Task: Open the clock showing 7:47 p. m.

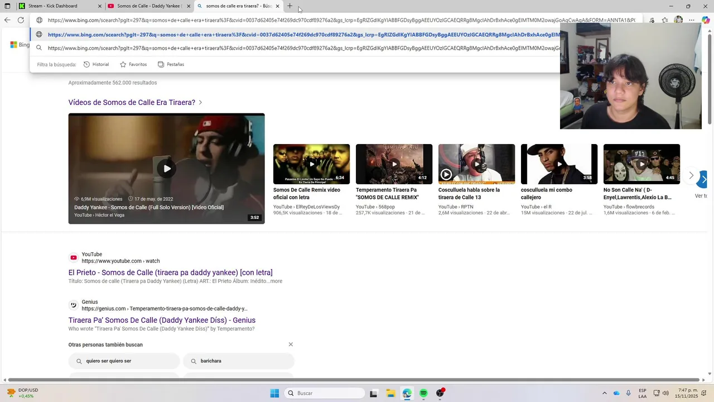Action: pos(686,393)
